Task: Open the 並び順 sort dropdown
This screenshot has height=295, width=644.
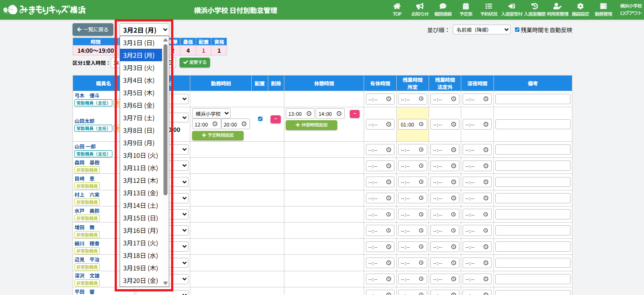Action: coord(481,30)
